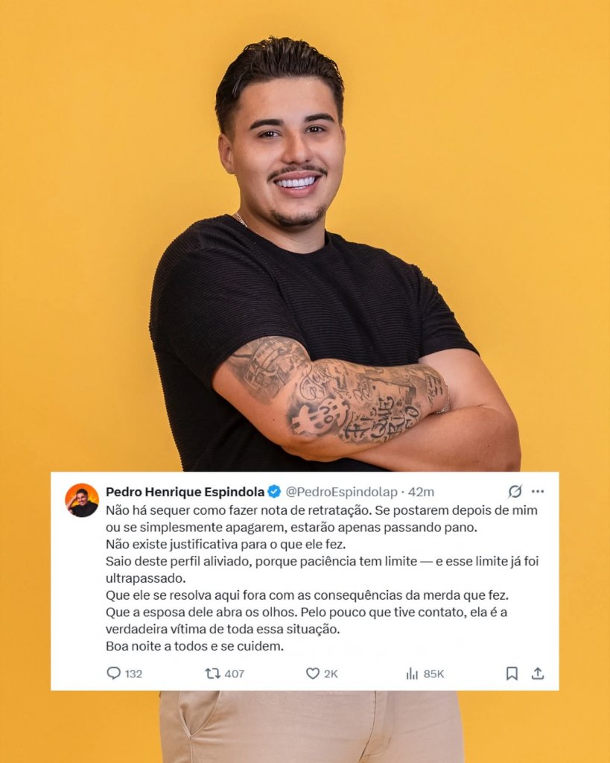Click the Grok slash-circle icon

[x=515, y=492]
